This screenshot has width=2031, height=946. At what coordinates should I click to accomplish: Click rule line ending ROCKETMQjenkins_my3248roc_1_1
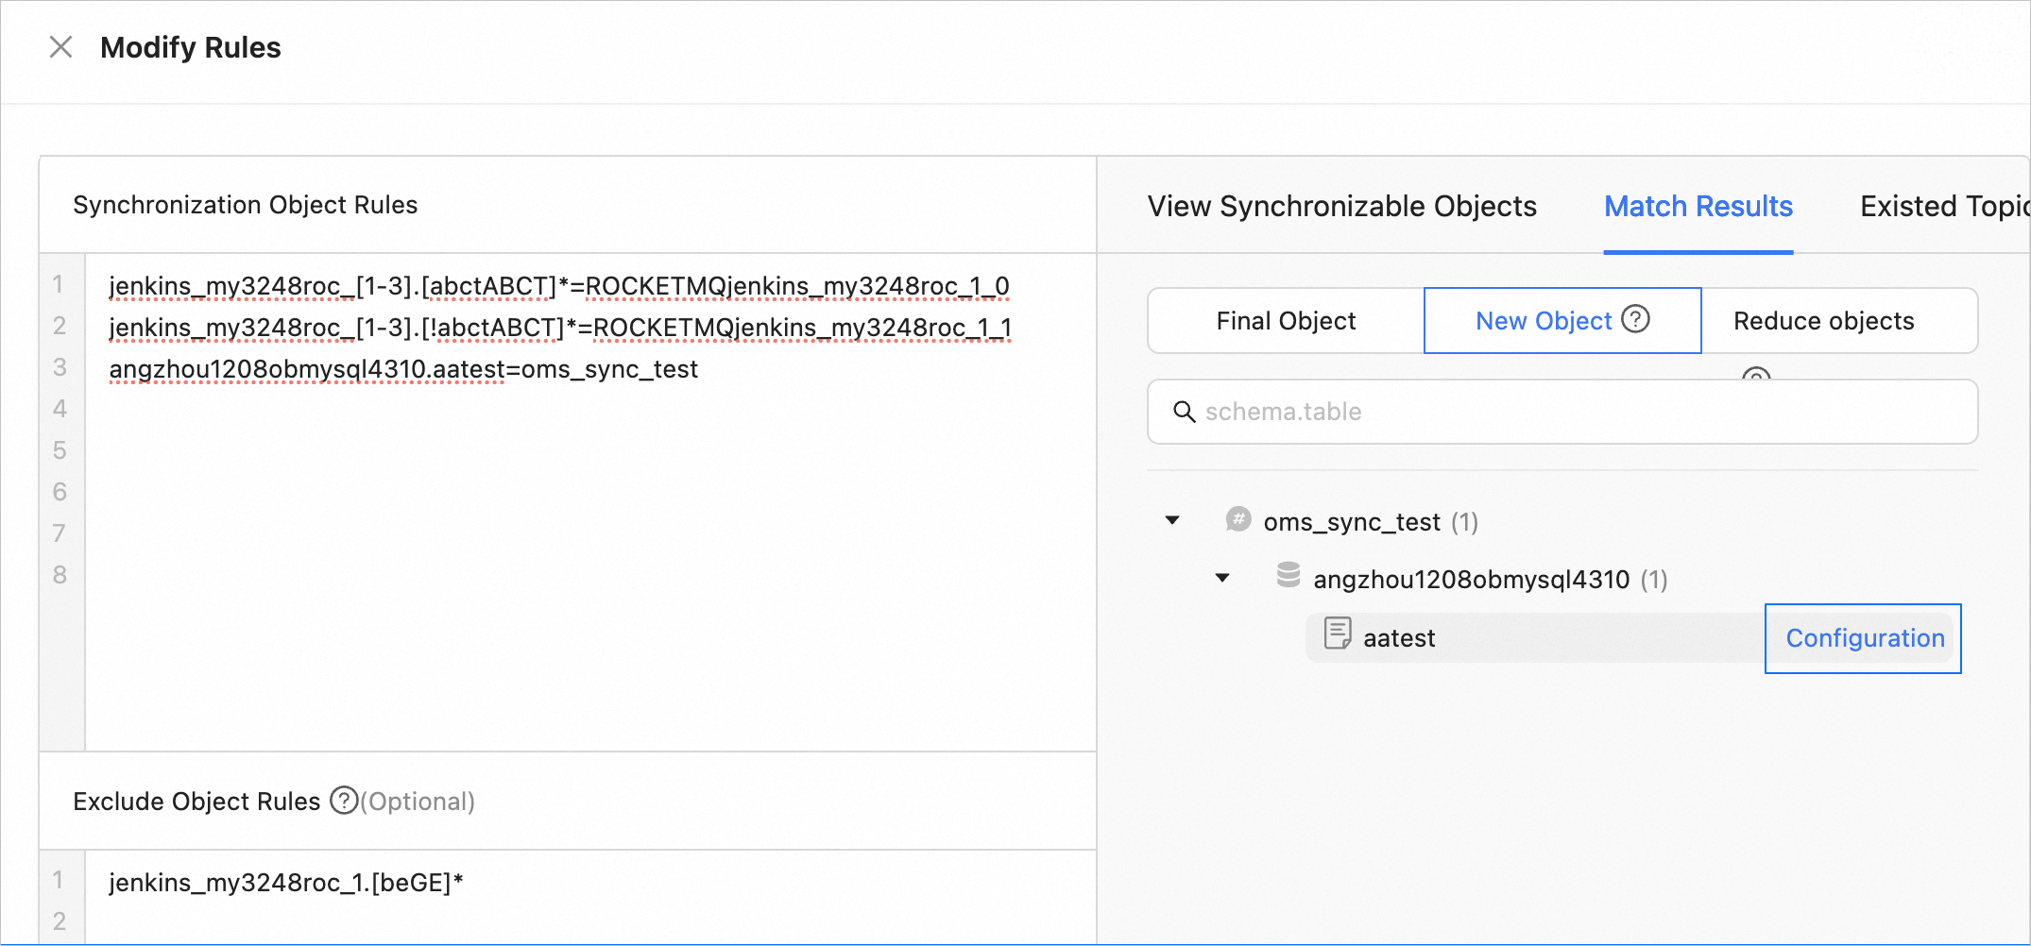coord(560,328)
